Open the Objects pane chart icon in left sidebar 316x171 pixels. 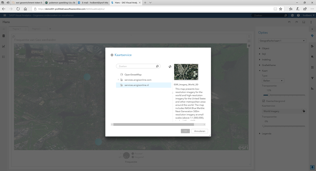click(x=3, y=46)
